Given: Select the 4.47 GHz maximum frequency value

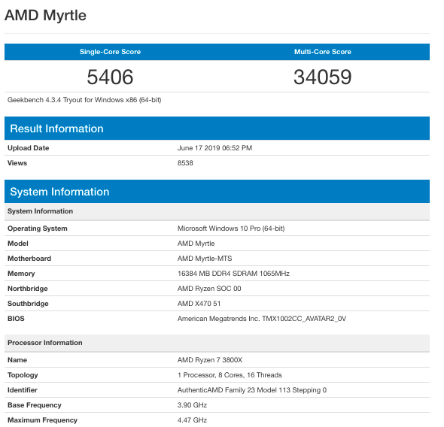Looking at the screenshot, I should coord(192,420).
